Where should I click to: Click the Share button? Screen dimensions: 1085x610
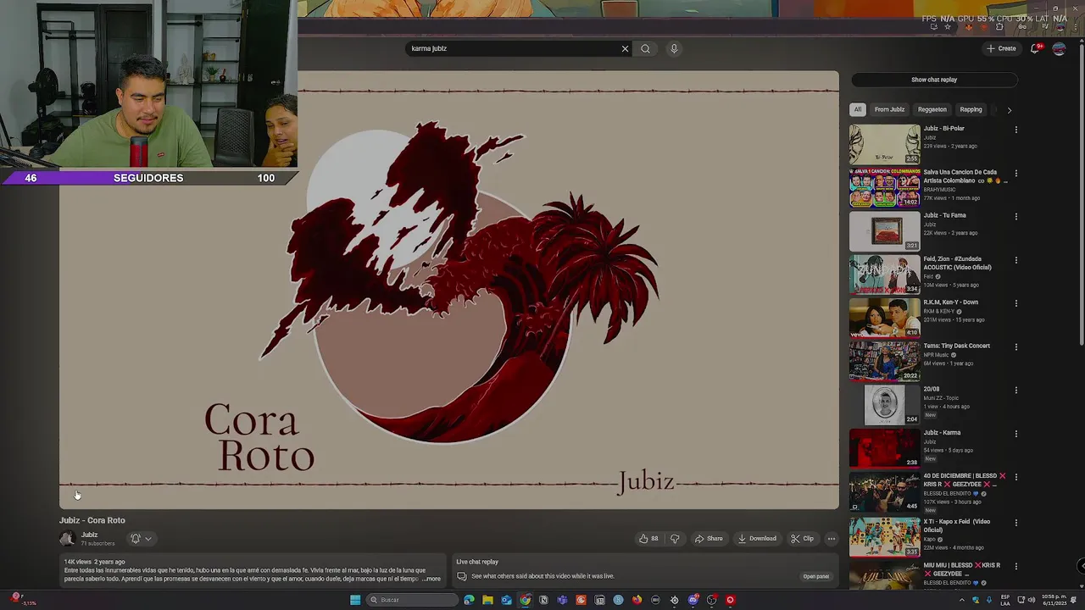(709, 539)
